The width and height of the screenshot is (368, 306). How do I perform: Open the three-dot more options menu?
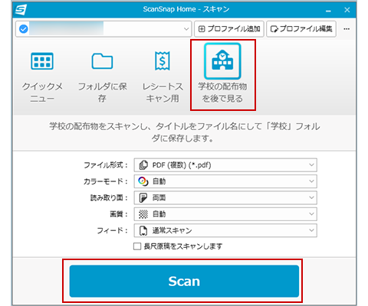point(347,29)
